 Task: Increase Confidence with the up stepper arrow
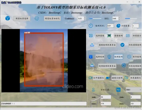(x=85, y=18)
